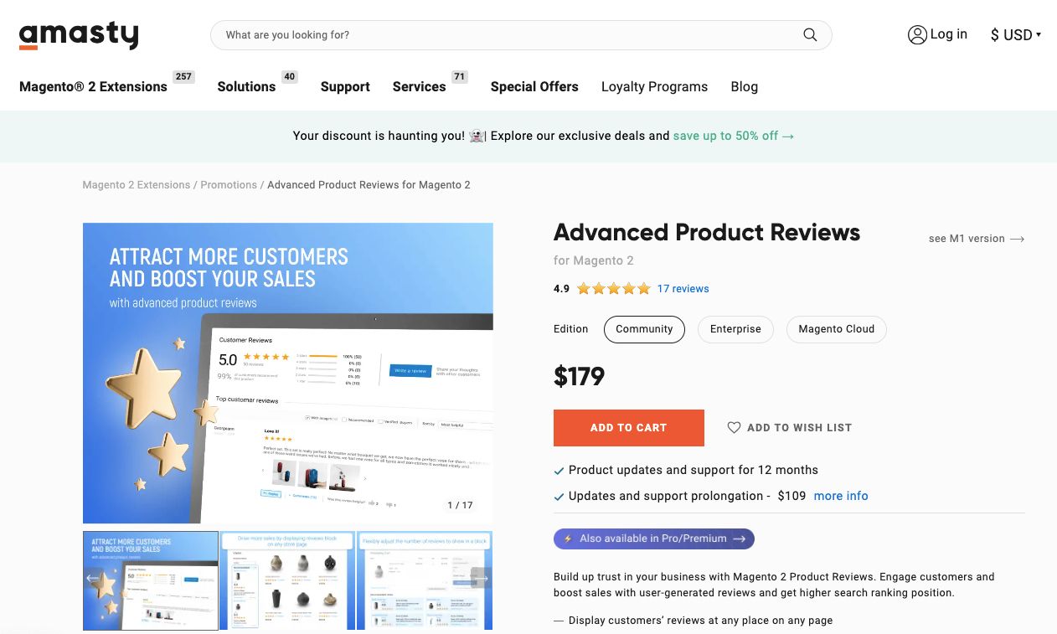Click the arrow icon next to 'see M1 version'
1057x634 pixels.
point(1017,239)
